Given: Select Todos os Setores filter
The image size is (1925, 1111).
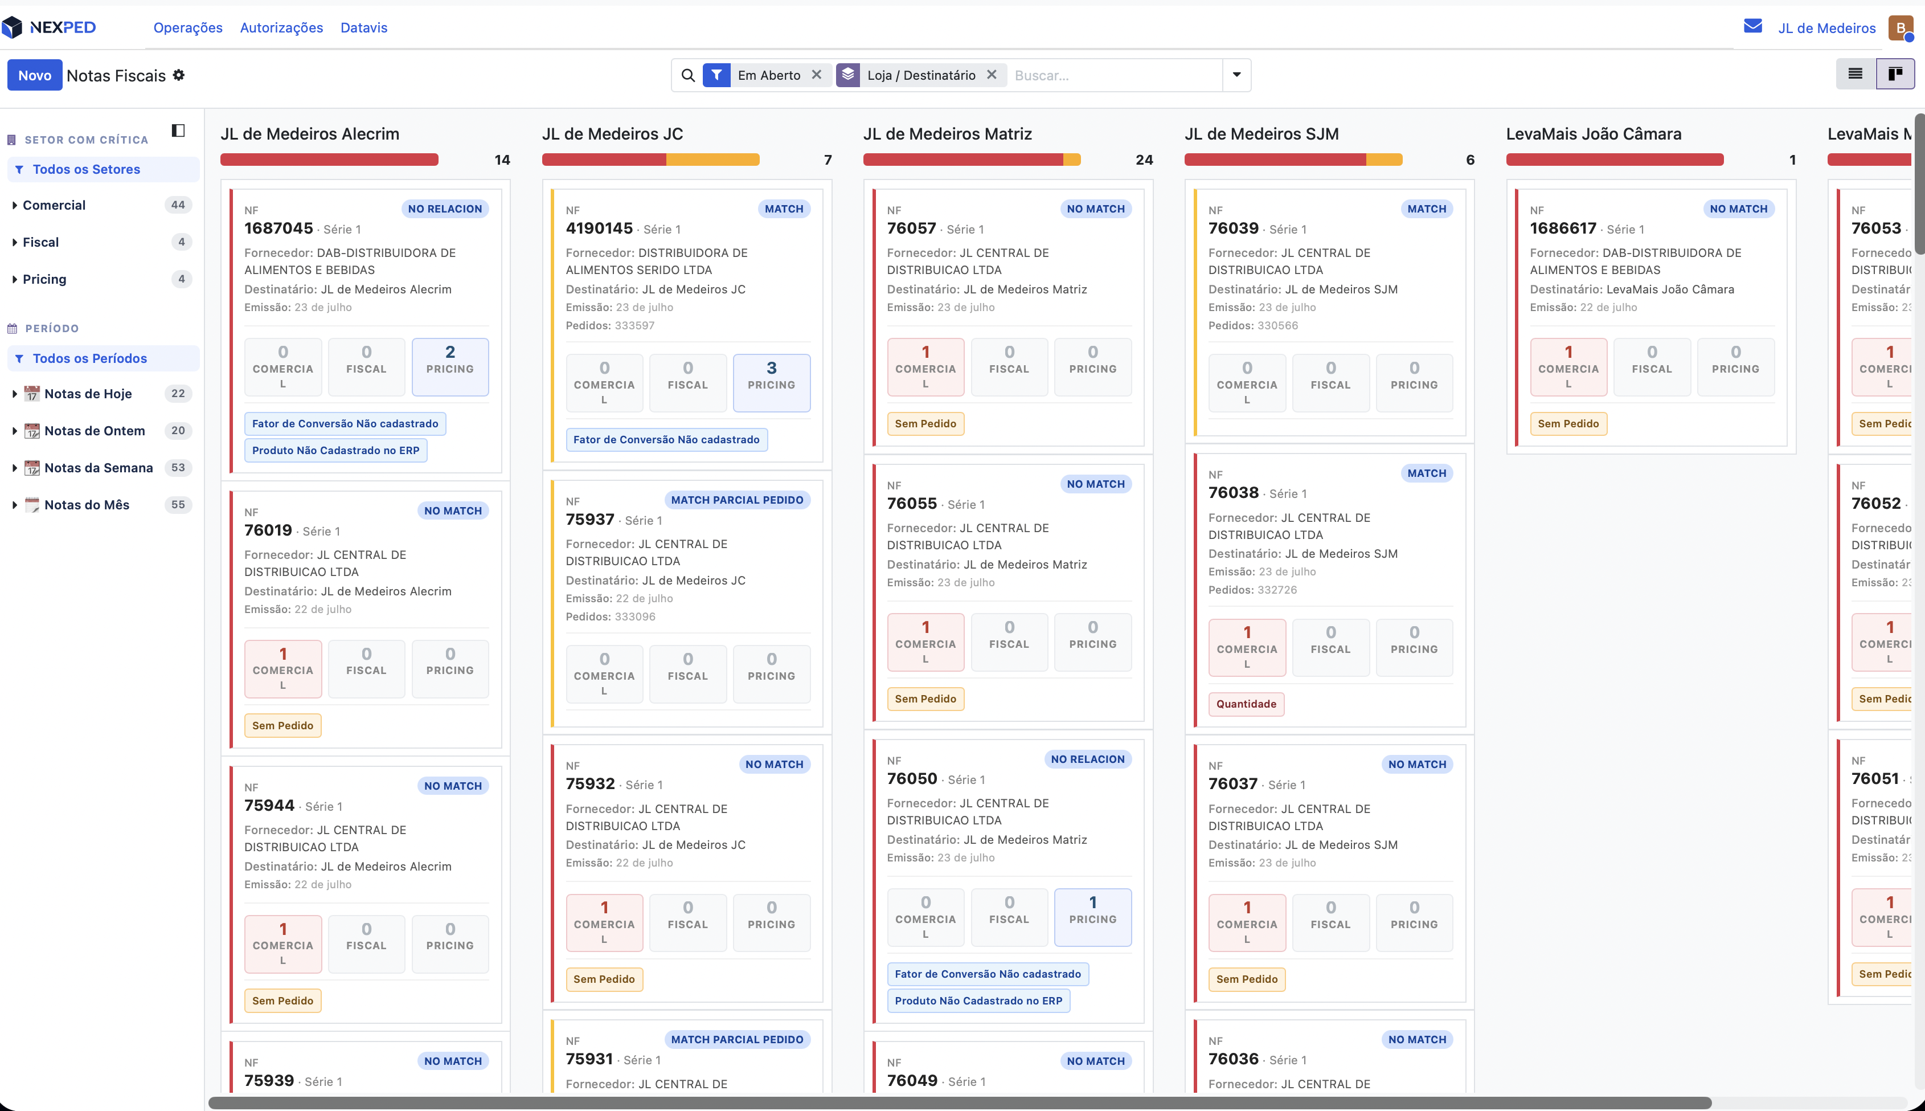Looking at the screenshot, I should [x=104, y=169].
